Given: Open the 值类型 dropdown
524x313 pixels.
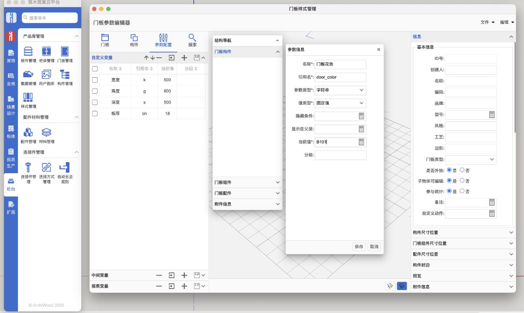Looking at the screenshot, I should [x=340, y=103].
